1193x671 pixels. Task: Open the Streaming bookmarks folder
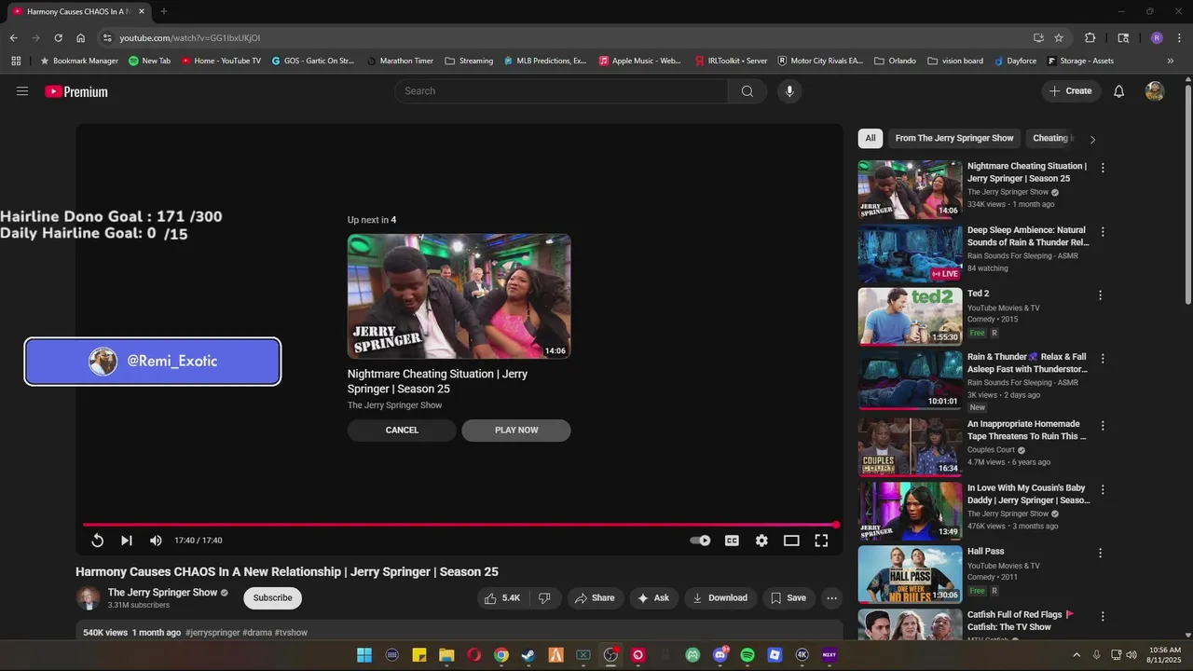(469, 61)
